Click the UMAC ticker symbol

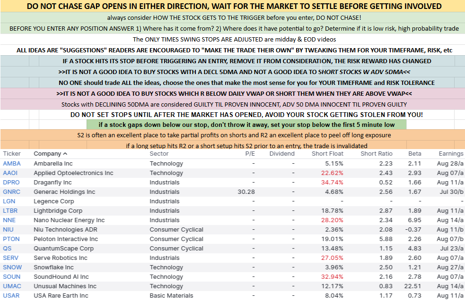(x=11, y=286)
